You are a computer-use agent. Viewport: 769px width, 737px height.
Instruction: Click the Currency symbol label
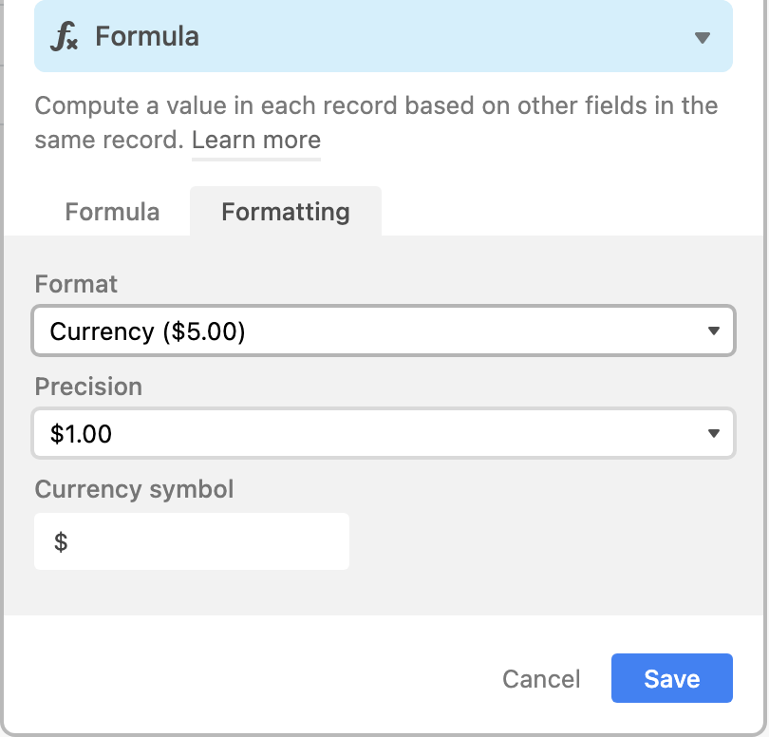134,489
